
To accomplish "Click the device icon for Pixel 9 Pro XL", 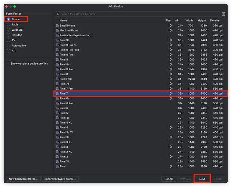I will pyautogui.click(x=57, y=45).
